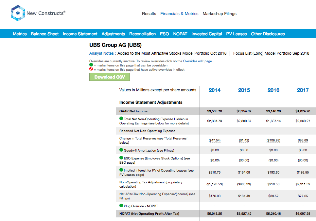Click Total Net Non-Operating Expense value $2,800.67
316x221 pixels.
[244, 121]
